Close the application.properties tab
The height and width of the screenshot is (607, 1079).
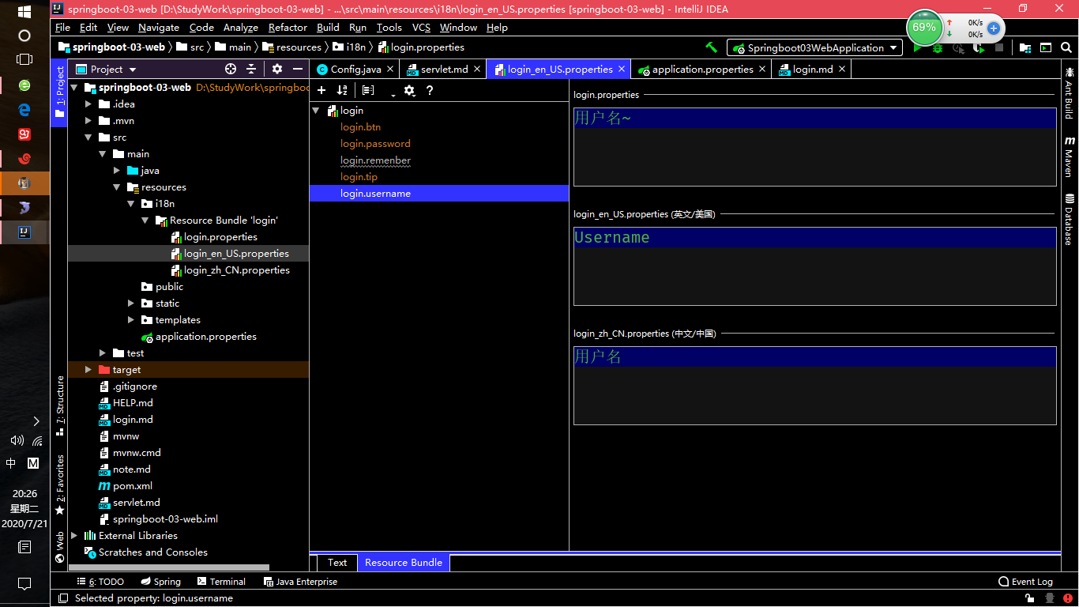762,69
